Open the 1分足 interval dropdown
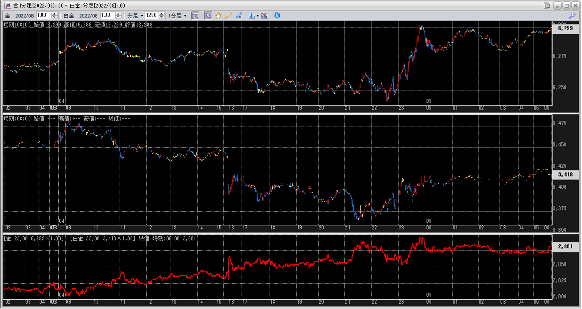Screen dimensions: 582x309 pyautogui.click(x=177, y=15)
